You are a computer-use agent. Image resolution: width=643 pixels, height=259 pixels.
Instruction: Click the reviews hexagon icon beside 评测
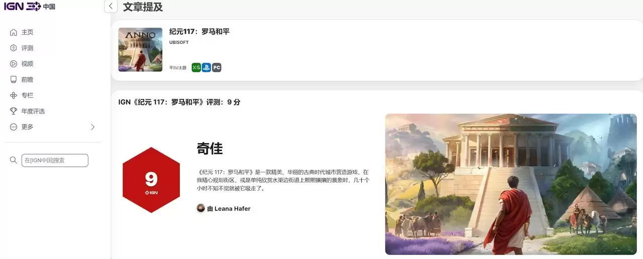[x=14, y=48]
